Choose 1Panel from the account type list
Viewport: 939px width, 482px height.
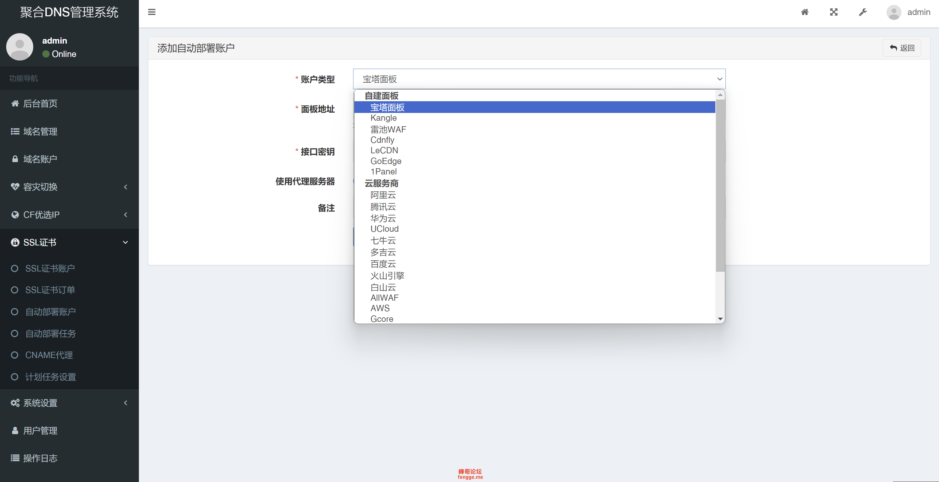[x=534, y=172]
